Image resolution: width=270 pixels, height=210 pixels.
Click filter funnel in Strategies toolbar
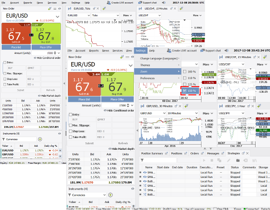(142, 160)
